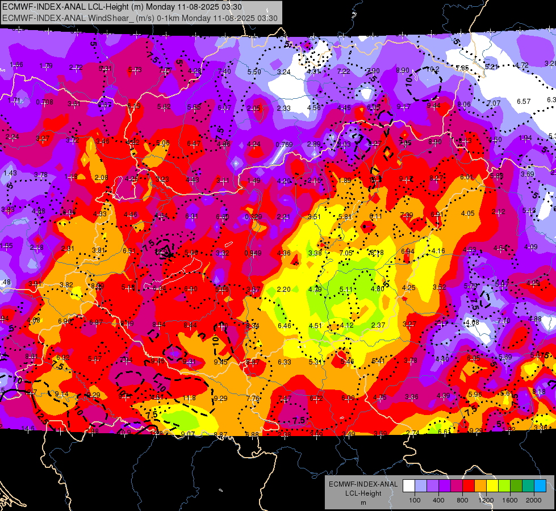Click the legend tick label '1200'

[x=486, y=500]
